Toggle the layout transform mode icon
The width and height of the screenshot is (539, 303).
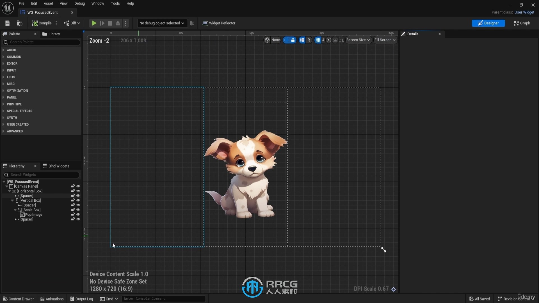tap(302, 40)
